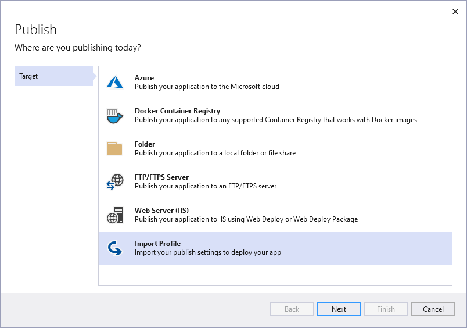Image resolution: width=467 pixels, height=328 pixels.
Task: Select the Docker whale icon
Action: [x=115, y=116]
